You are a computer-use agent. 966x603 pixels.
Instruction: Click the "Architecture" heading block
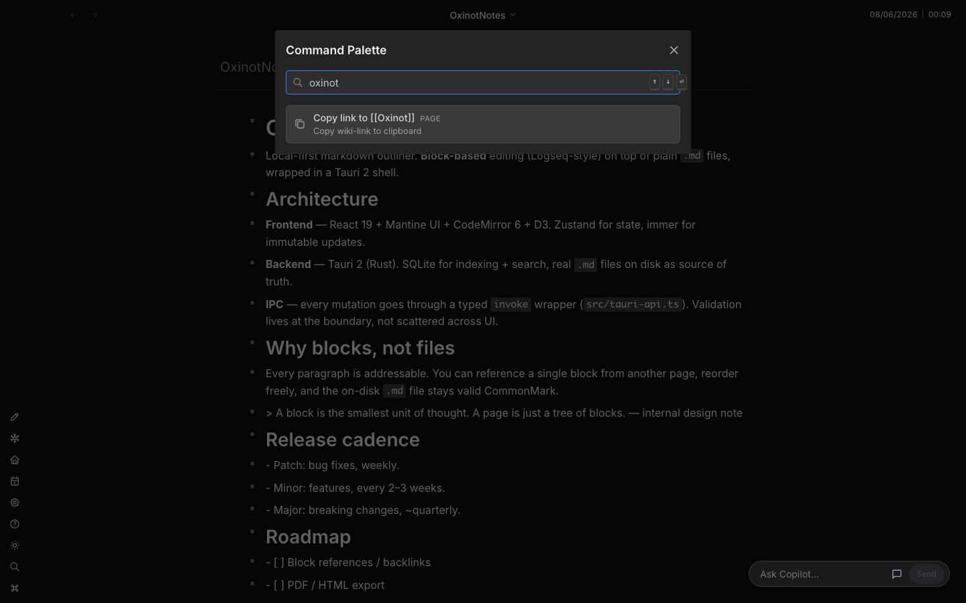(x=322, y=199)
